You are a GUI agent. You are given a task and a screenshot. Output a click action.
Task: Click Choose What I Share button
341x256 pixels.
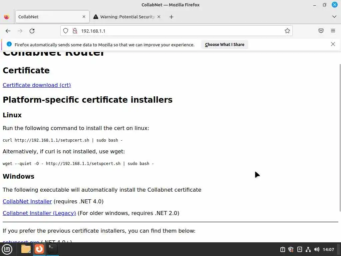[225, 44]
